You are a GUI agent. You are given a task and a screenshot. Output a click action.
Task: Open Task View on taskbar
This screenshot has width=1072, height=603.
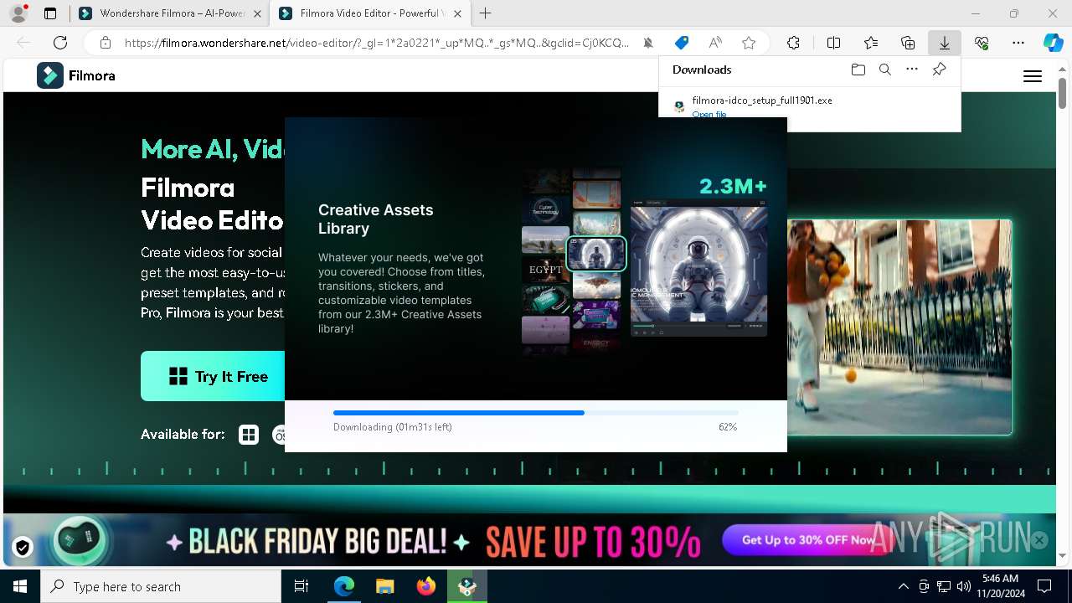pos(301,586)
